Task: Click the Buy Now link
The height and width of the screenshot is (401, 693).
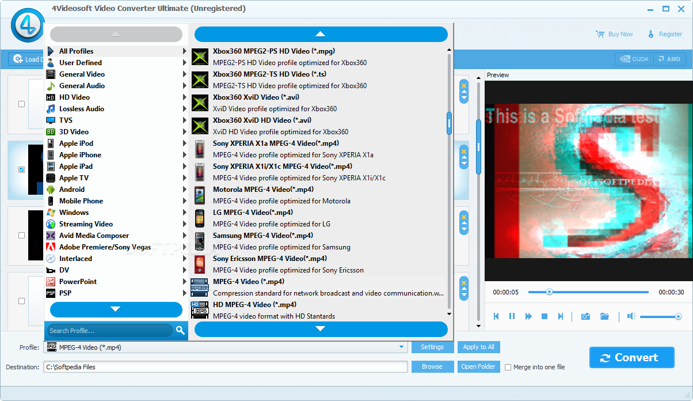Action: 620,34
